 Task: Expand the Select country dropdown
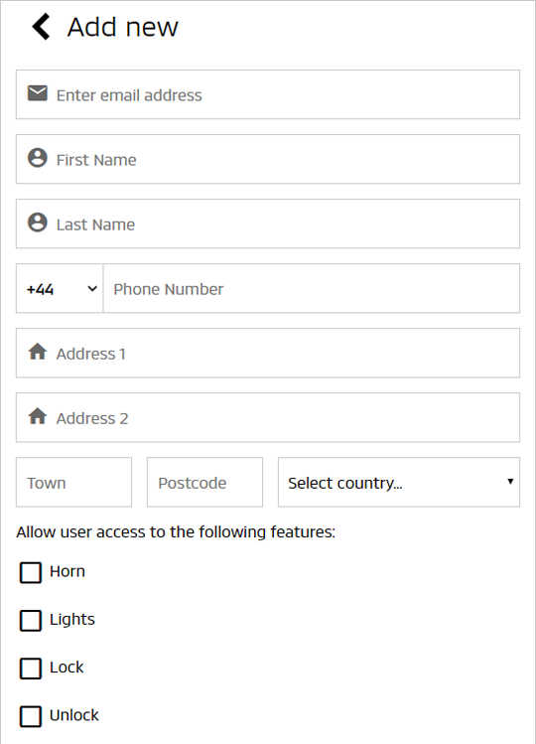(x=399, y=482)
